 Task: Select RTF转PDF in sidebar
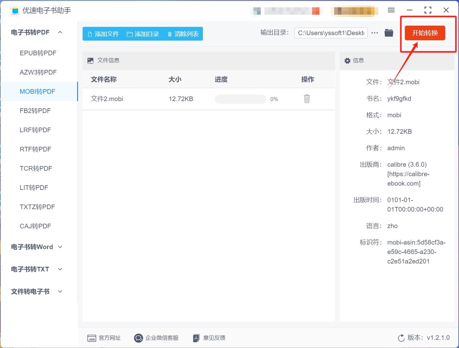point(39,149)
